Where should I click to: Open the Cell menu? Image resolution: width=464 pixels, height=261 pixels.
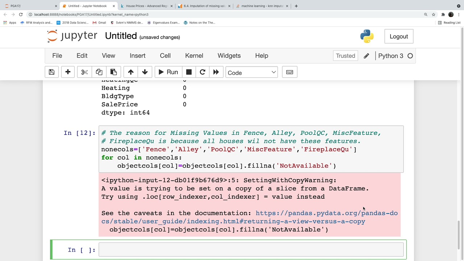[165, 56]
